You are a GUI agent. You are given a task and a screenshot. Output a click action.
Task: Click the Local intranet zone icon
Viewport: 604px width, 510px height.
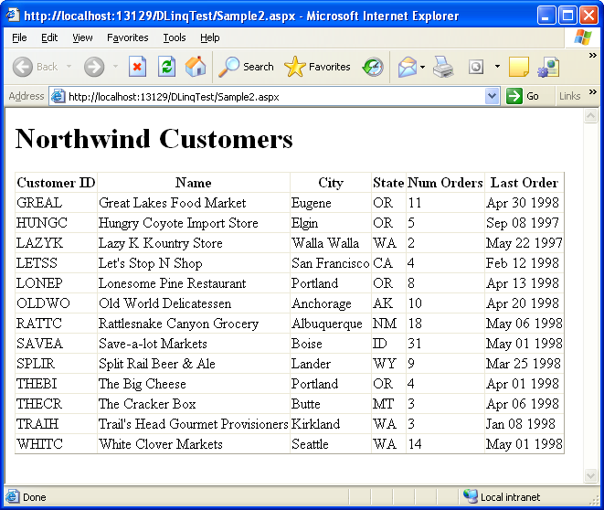pos(470,496)
